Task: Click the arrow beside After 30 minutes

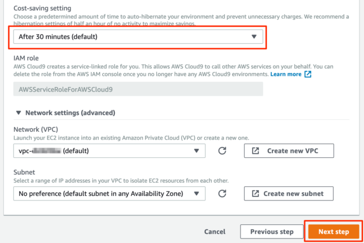Action: click(254, 36)
